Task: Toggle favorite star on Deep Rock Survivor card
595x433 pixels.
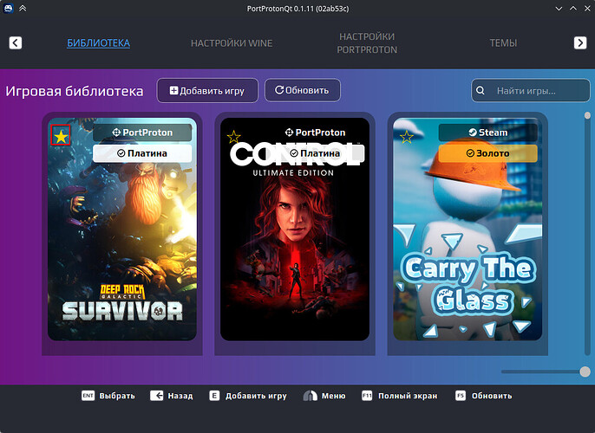Action: [61, 135]
